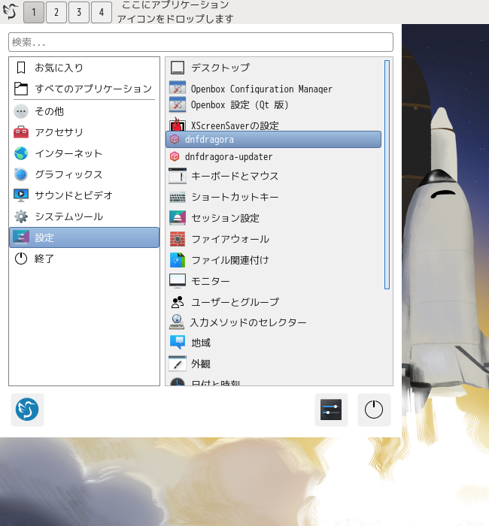Open ショートカットキー settings
Screen dimensions: 489x526
pyautogui.click(x=274, y=197)
